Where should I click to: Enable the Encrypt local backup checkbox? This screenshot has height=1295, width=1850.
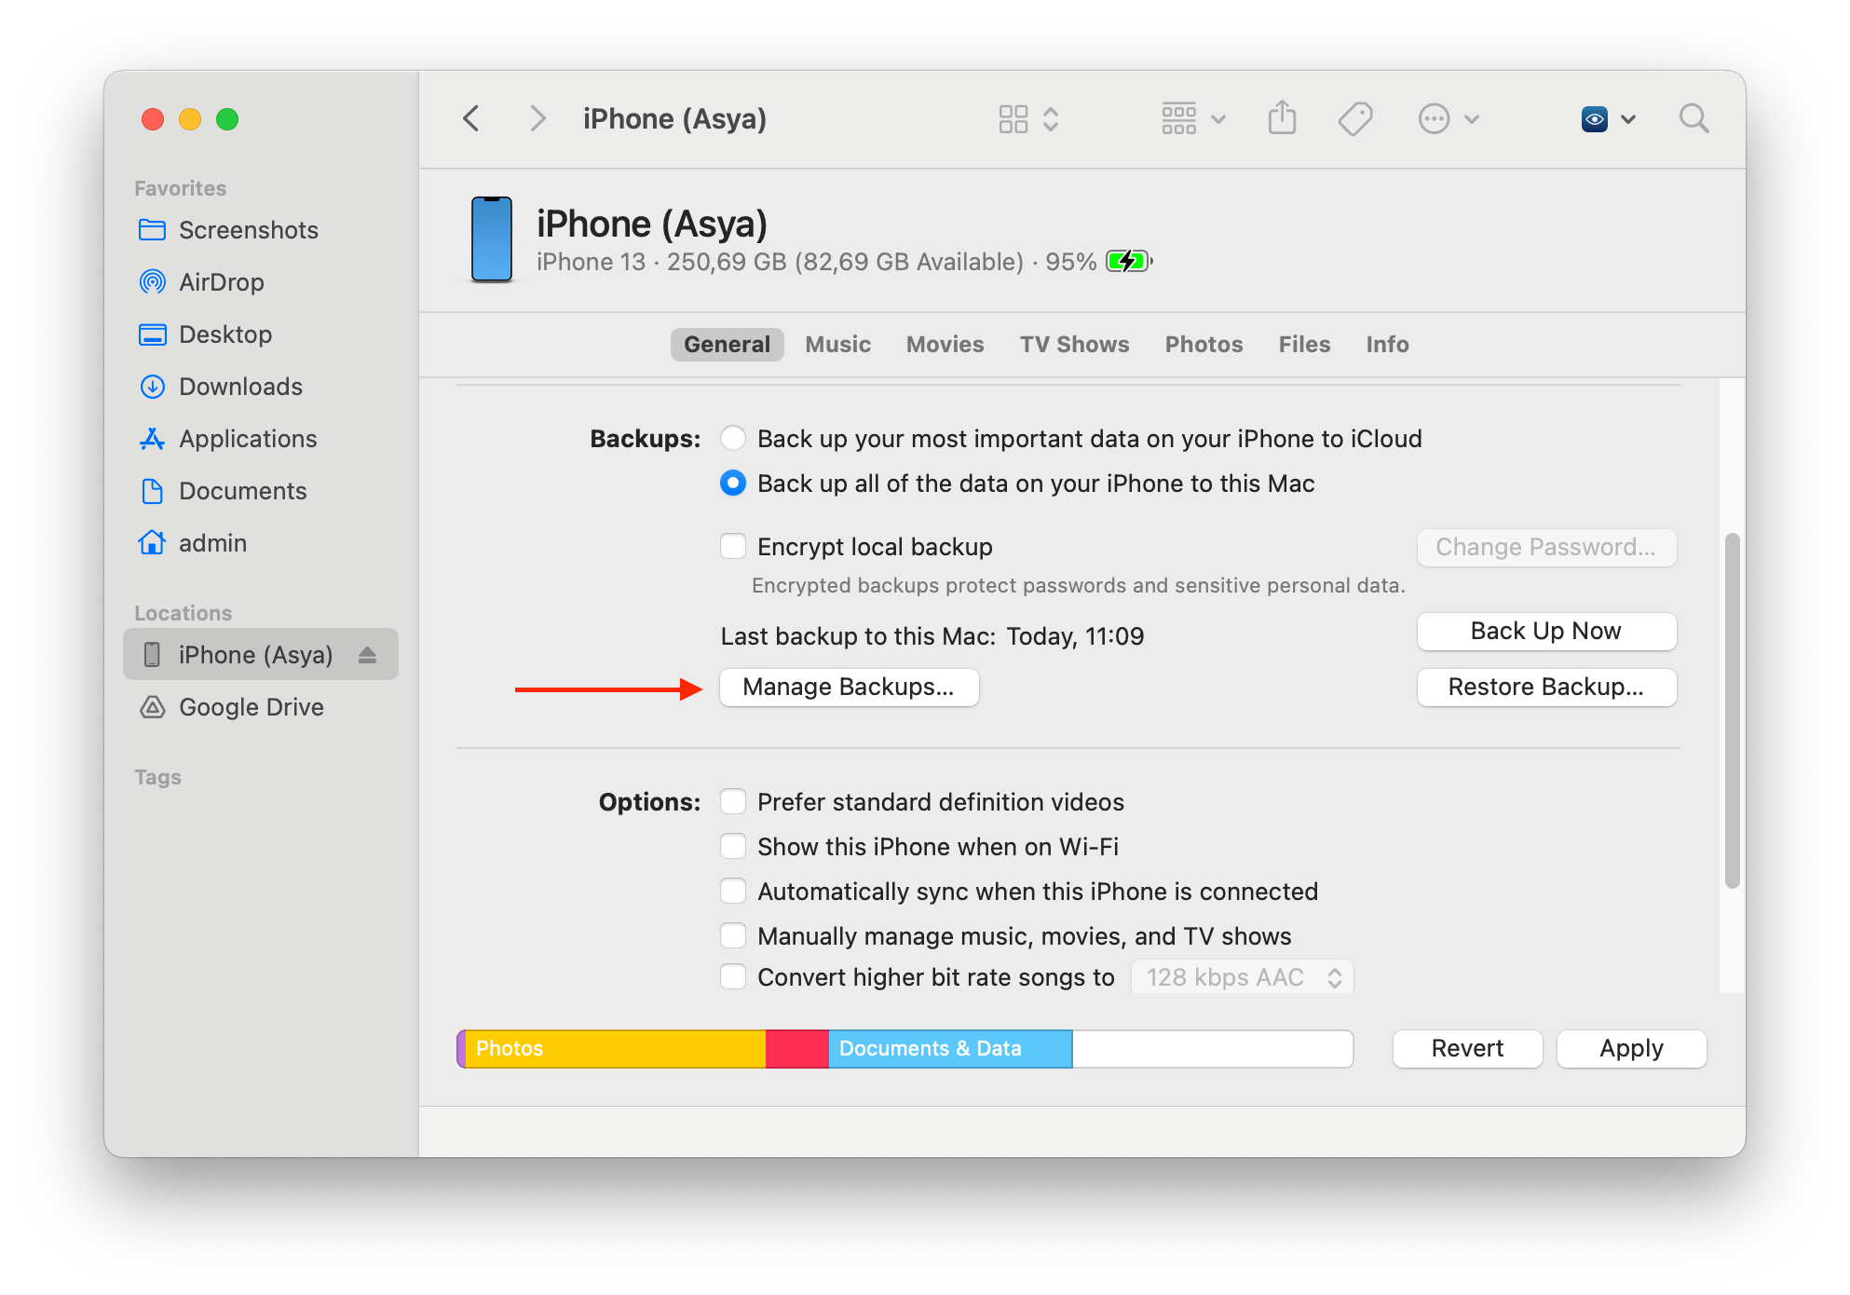tap(733, 546)
